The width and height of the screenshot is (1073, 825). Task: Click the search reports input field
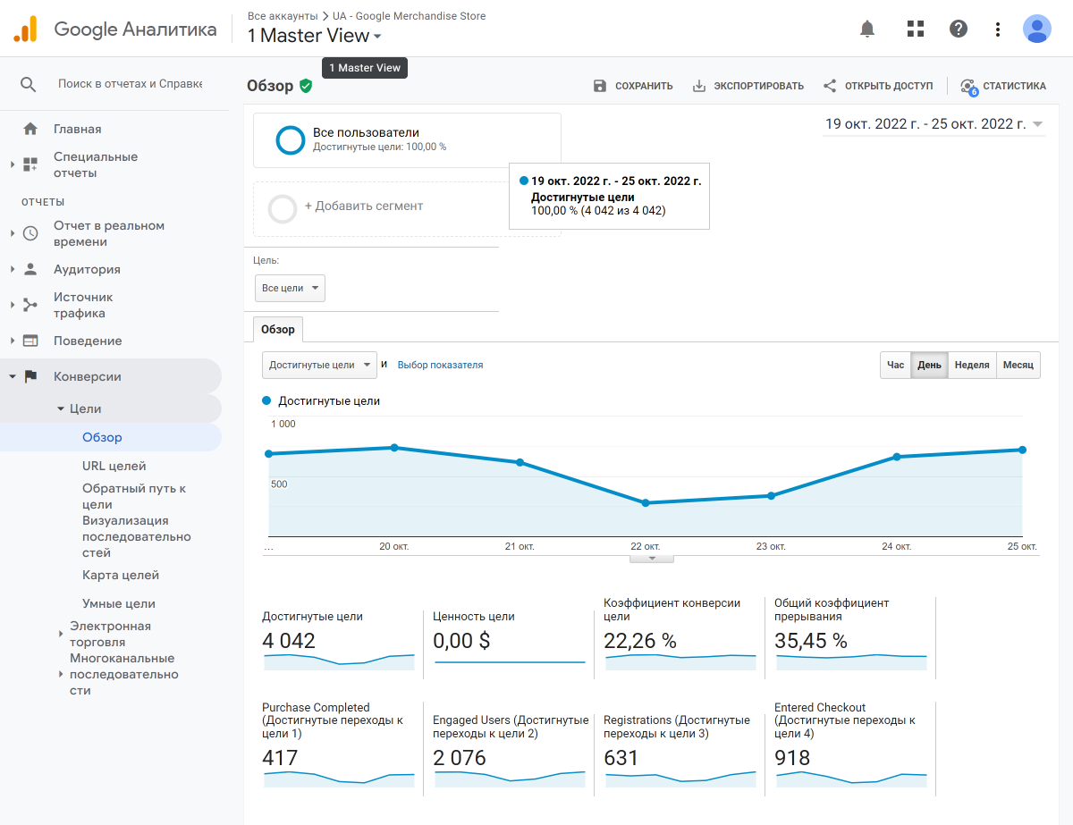pyautogui.click(x=130, y=83)
